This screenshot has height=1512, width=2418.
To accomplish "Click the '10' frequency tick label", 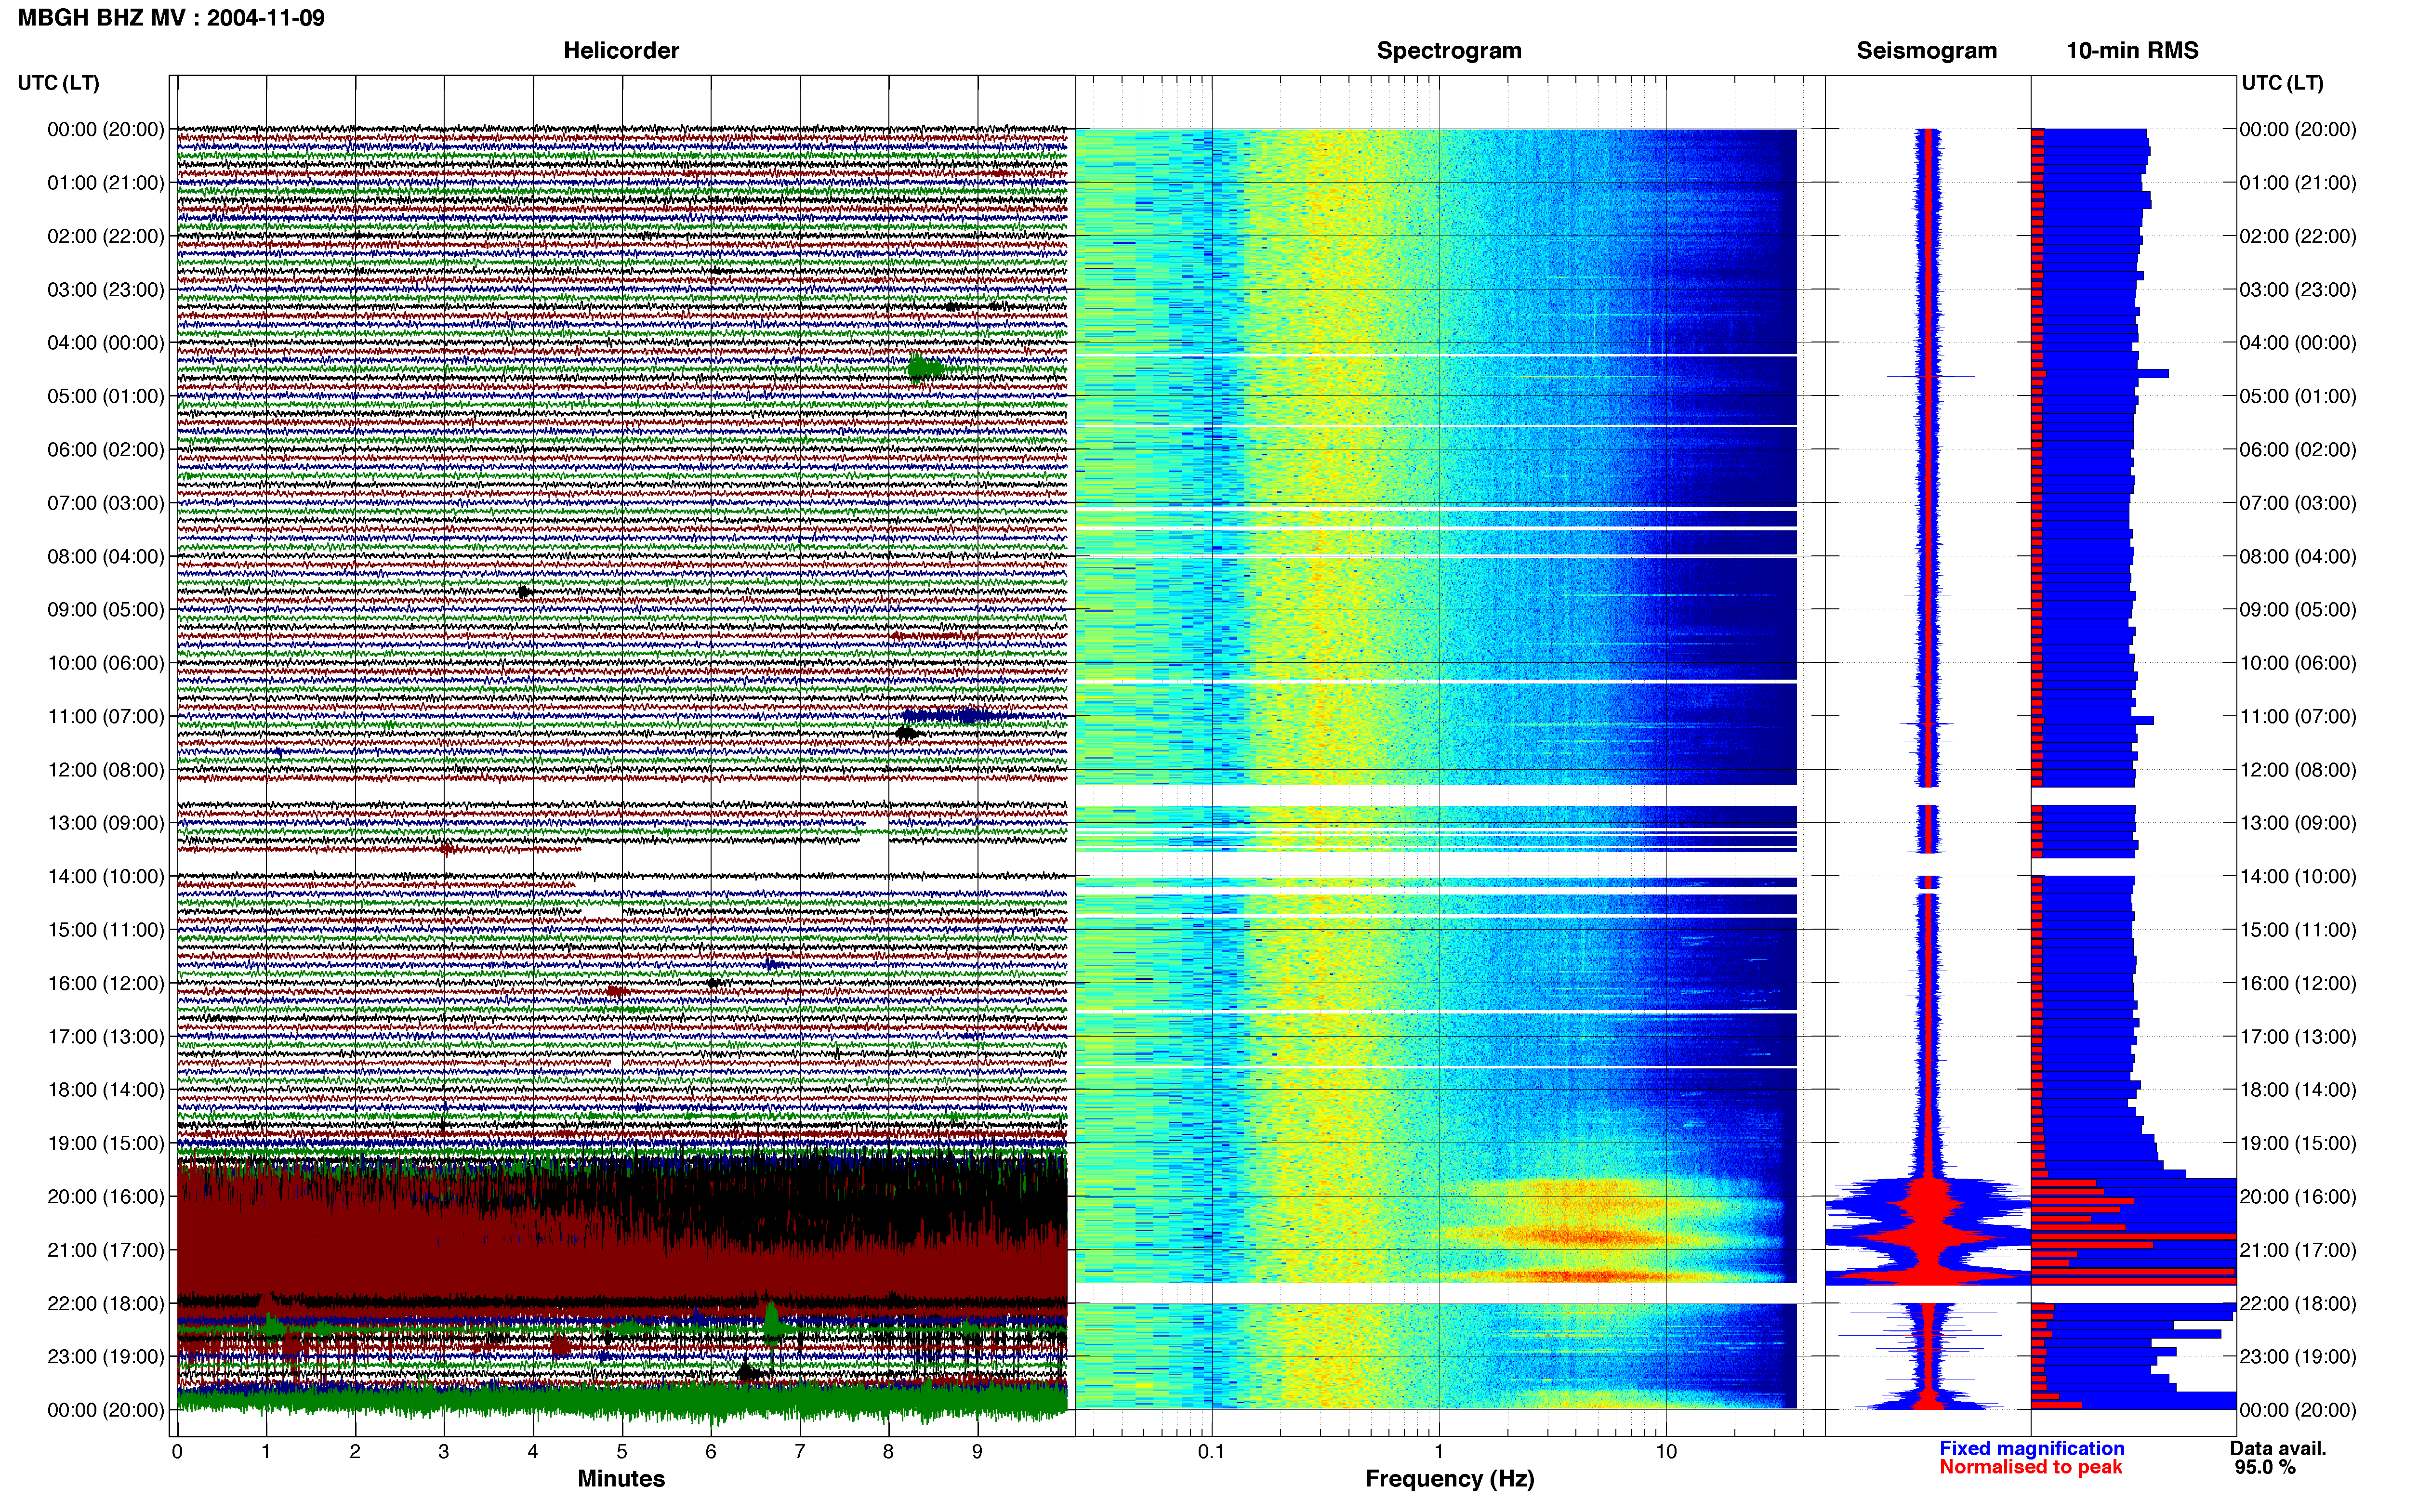I will pyautogui.click(x=1666, y=1451).
